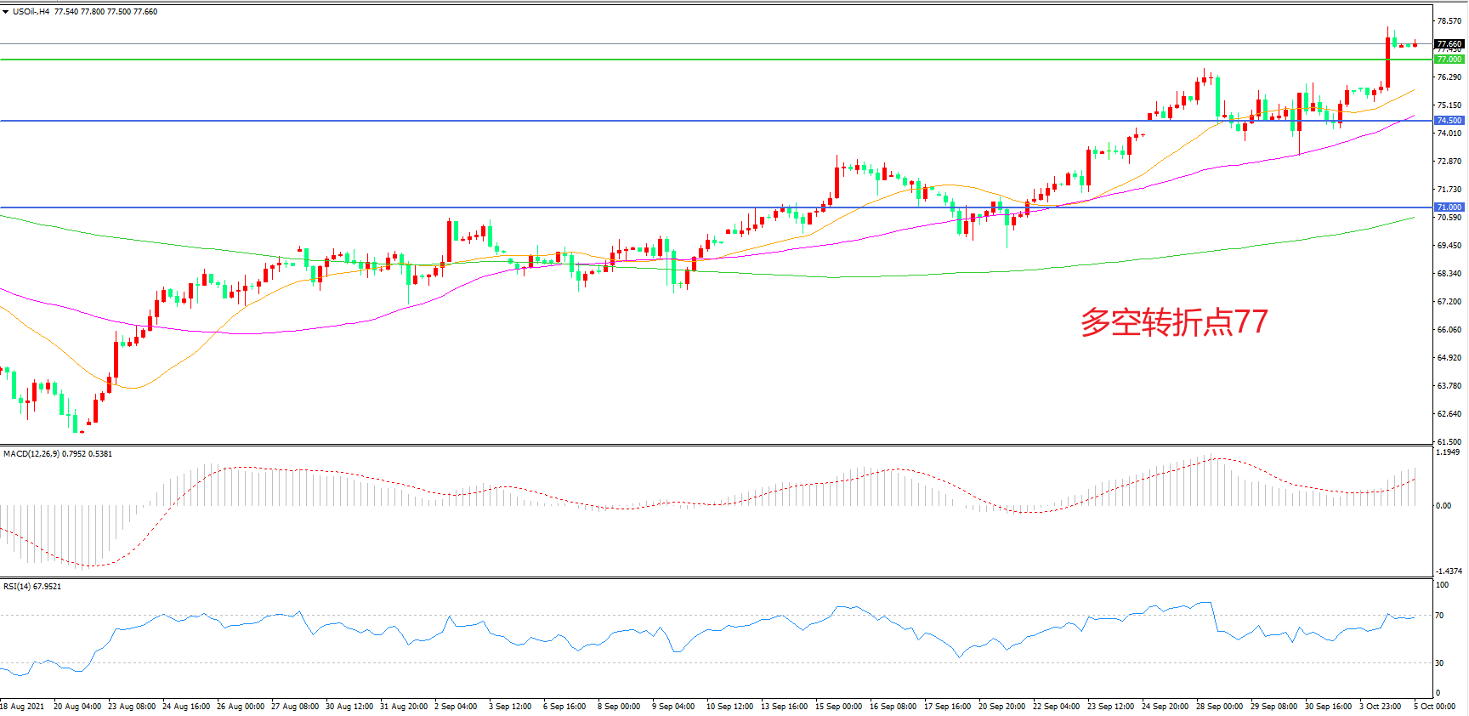Click the MACD(12,26,9) indicator label
This screenshot has width=1469, height=716.
57,454
